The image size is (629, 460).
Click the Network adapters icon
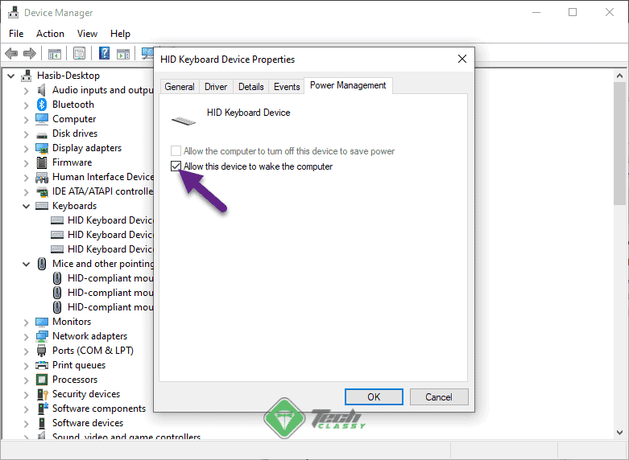[x=42, y=336]
